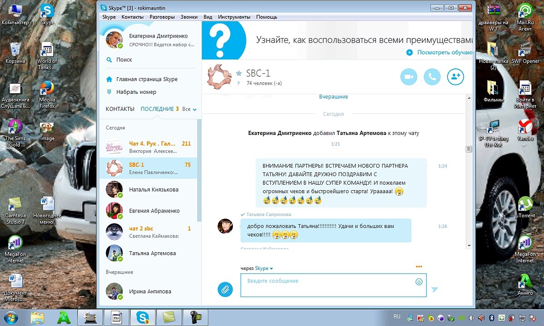Viewport: 544px width, 326px height.
Task: Click the Вчерашние link in chat
Action: click(x=334, y=97)
